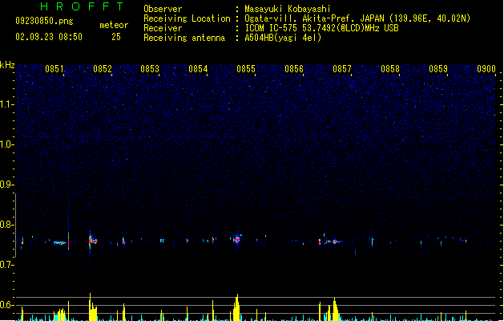The width and height of the screenshot is (504, 321).
Task: Click the 'Receiver' field label
Action: tap(163, 28)
